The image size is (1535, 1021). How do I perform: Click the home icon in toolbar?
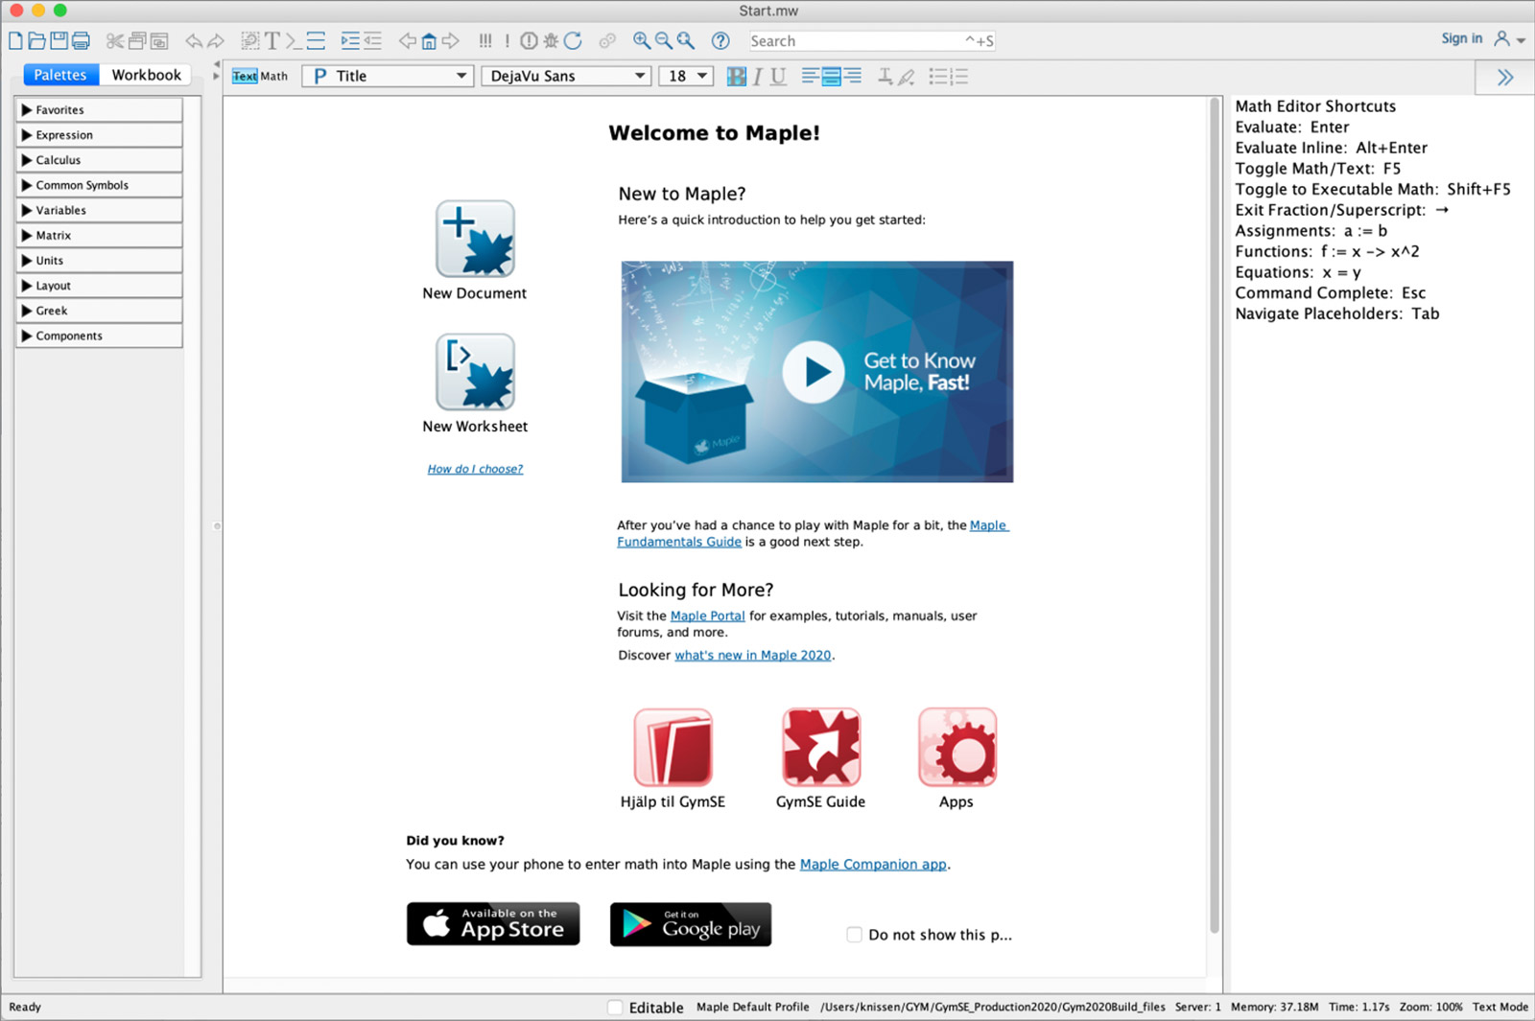pyautogui.click(x=429, y=41)
